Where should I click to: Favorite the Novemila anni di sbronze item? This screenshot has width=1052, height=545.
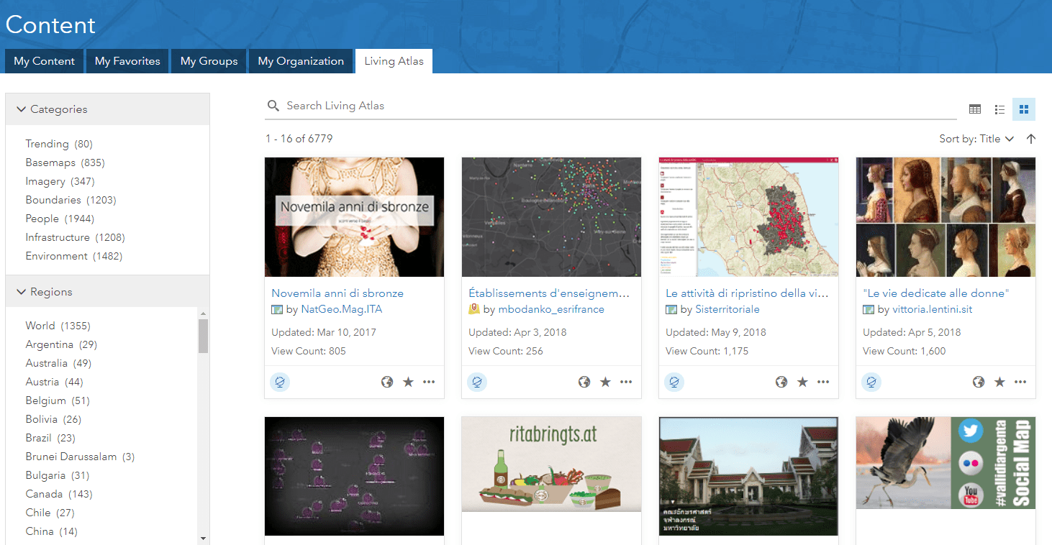pyautogui.click(x=408, y=382)
